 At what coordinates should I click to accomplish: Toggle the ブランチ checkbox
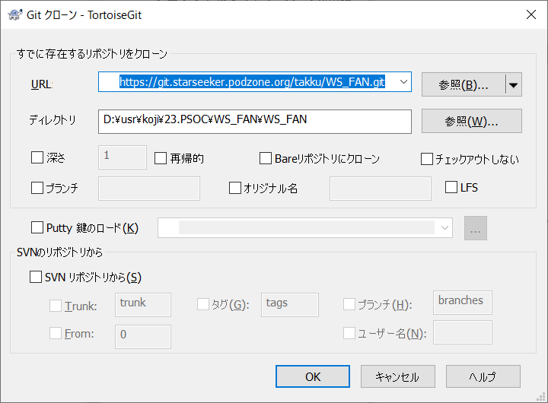coord(37,187)
